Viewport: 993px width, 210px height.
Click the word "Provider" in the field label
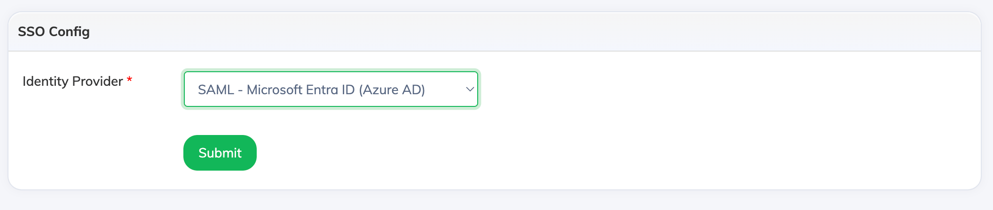coord(97,82)
